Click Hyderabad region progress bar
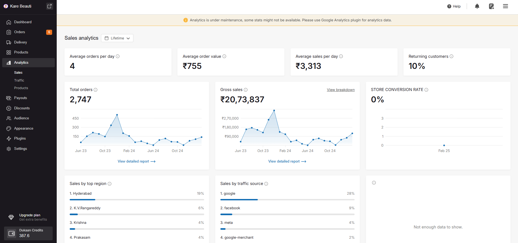This screenshot has height=243, width=518. point(137,200)
